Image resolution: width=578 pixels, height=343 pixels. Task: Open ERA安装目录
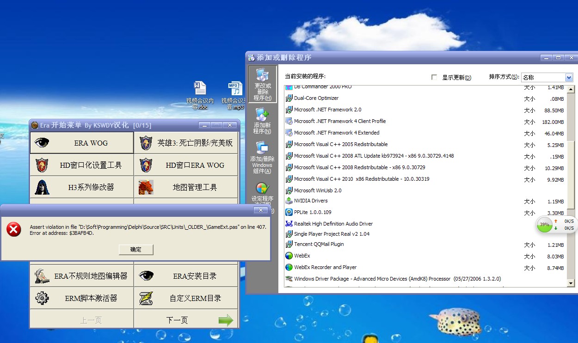click(186, 276)
